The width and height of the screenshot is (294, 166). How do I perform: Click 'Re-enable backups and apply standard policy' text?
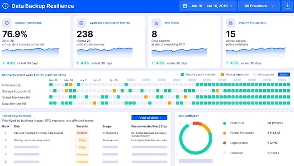(x=149, y=134)
